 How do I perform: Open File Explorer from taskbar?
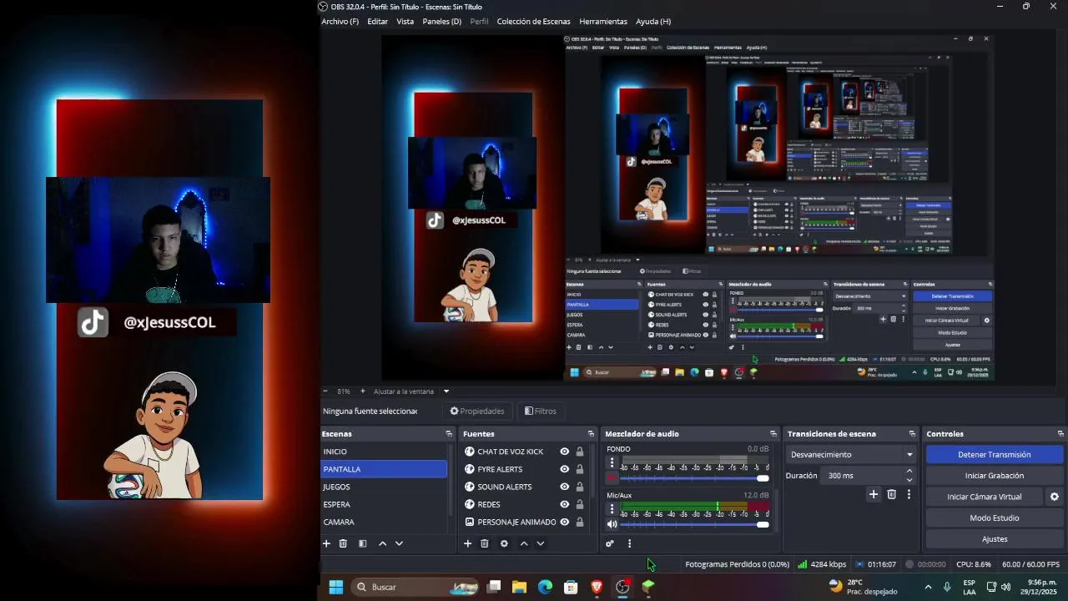coord(519,587)
